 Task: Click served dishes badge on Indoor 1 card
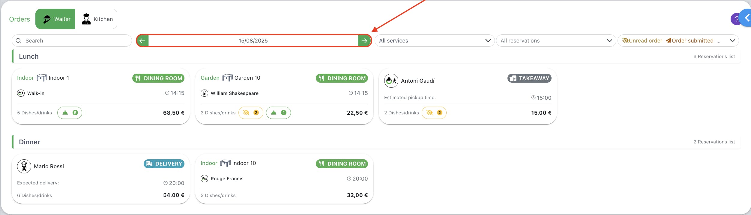[70, 113]
